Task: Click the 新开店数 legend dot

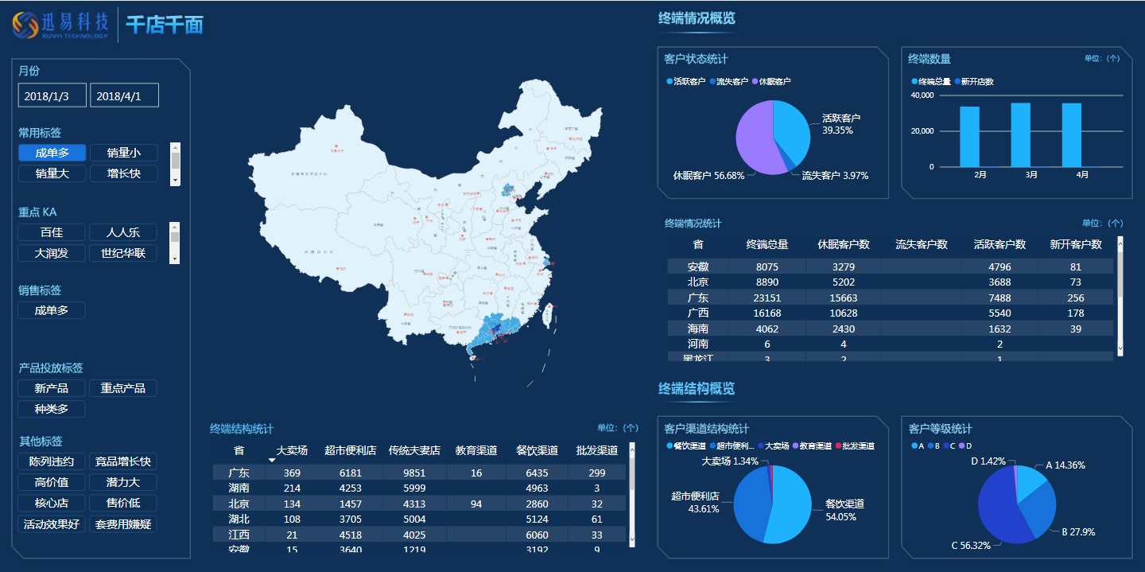Action: 957,81
